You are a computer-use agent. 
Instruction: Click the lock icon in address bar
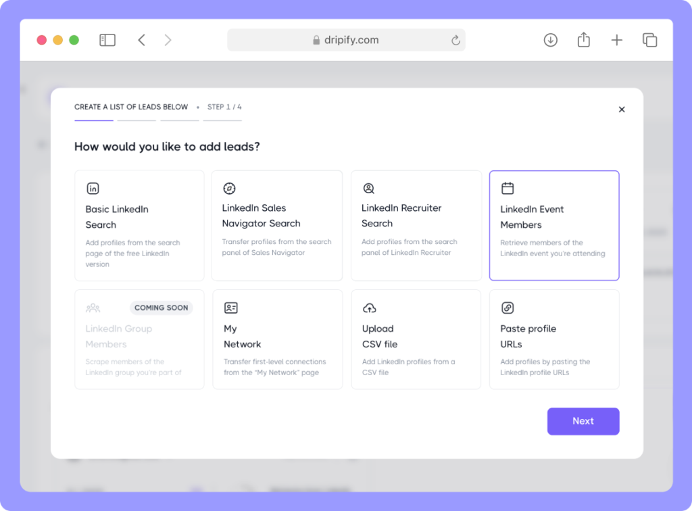(x=316, y=40)
